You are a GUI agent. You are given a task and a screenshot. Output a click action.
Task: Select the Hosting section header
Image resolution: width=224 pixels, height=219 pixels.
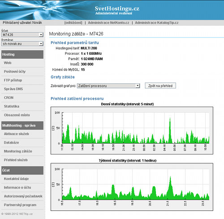pos(22,54)
